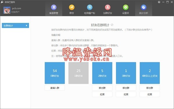Viewport: 174px width, 109px height.
Task: Click 切换用户 to switch user
Action: [x=15, y=12]
